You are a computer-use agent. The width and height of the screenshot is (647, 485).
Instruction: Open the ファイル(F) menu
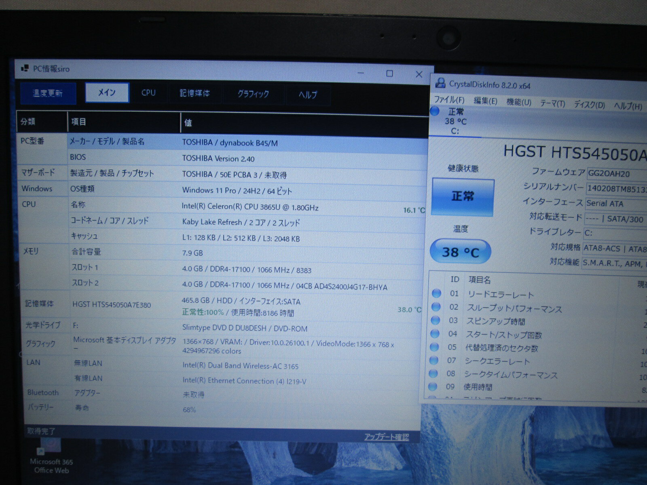pos(449,100)
